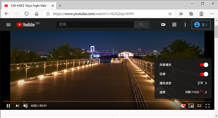218x118 pixels.
Task: Open the favorites list
Action: pyautogui.click(x=181, y=14)
